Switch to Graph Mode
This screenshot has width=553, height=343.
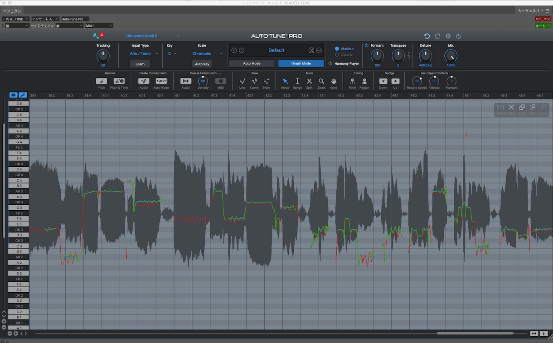coord(301,63)
